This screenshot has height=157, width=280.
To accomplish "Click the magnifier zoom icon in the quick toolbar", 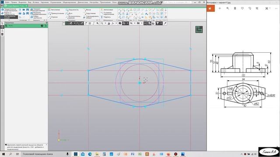I will click(102, 23).
